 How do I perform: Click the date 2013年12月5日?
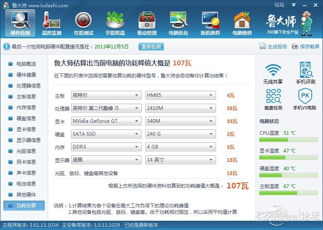click(111, 46)
